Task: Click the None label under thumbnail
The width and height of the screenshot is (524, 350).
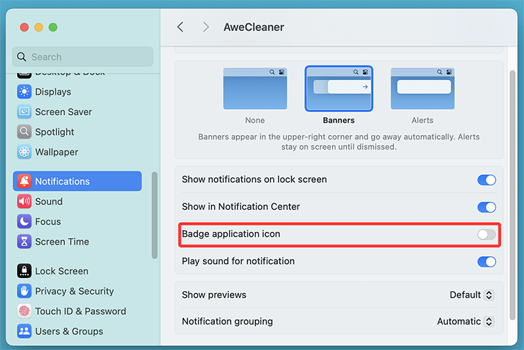Action: pyautogui.click(x=255, y=120)
